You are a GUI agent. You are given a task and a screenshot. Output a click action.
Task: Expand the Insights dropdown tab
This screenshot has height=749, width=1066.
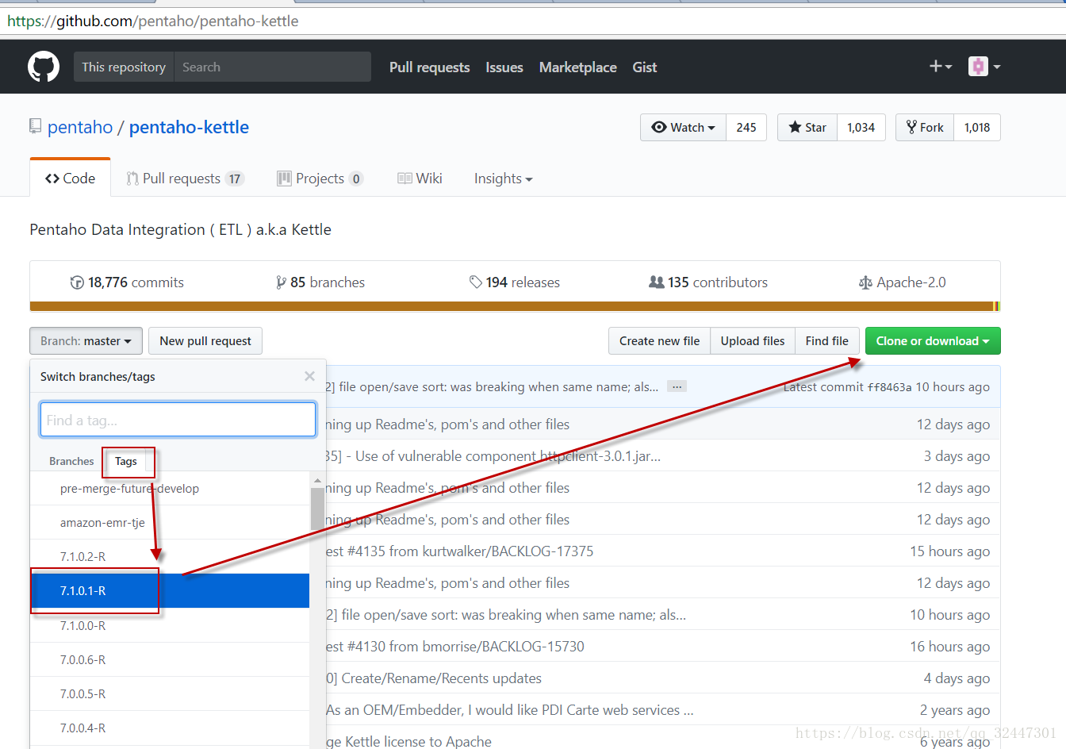tap(503, 179)
